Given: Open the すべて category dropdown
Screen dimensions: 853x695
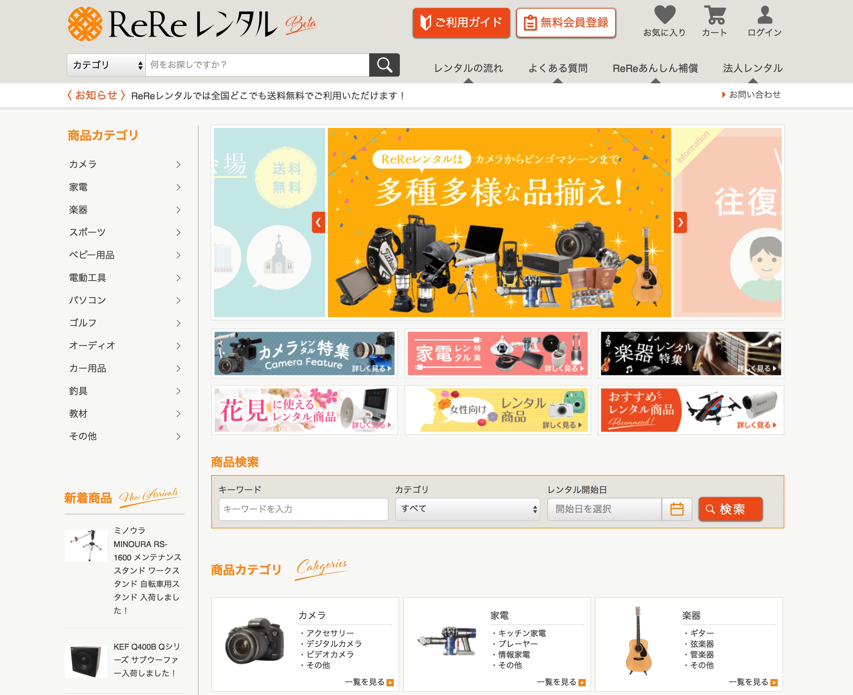Looking at the screenshot, I should 467,509.
